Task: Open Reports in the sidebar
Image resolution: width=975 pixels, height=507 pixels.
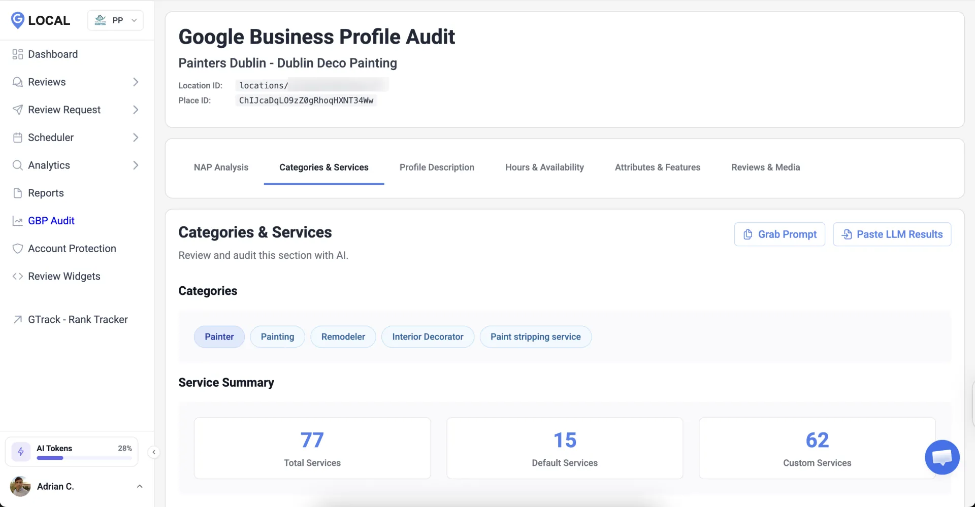Action: [46, 193]
